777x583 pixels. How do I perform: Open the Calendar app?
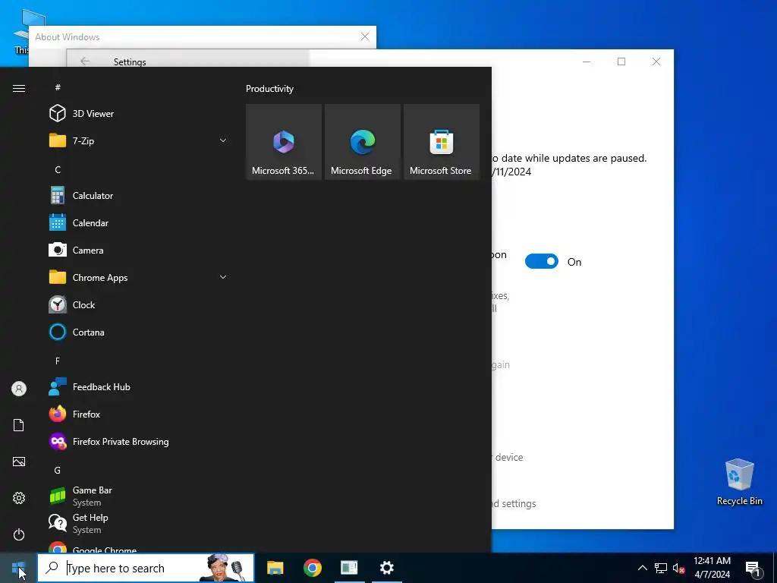139,223
